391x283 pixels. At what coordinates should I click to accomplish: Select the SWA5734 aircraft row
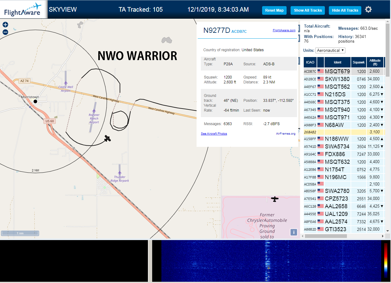344,147
